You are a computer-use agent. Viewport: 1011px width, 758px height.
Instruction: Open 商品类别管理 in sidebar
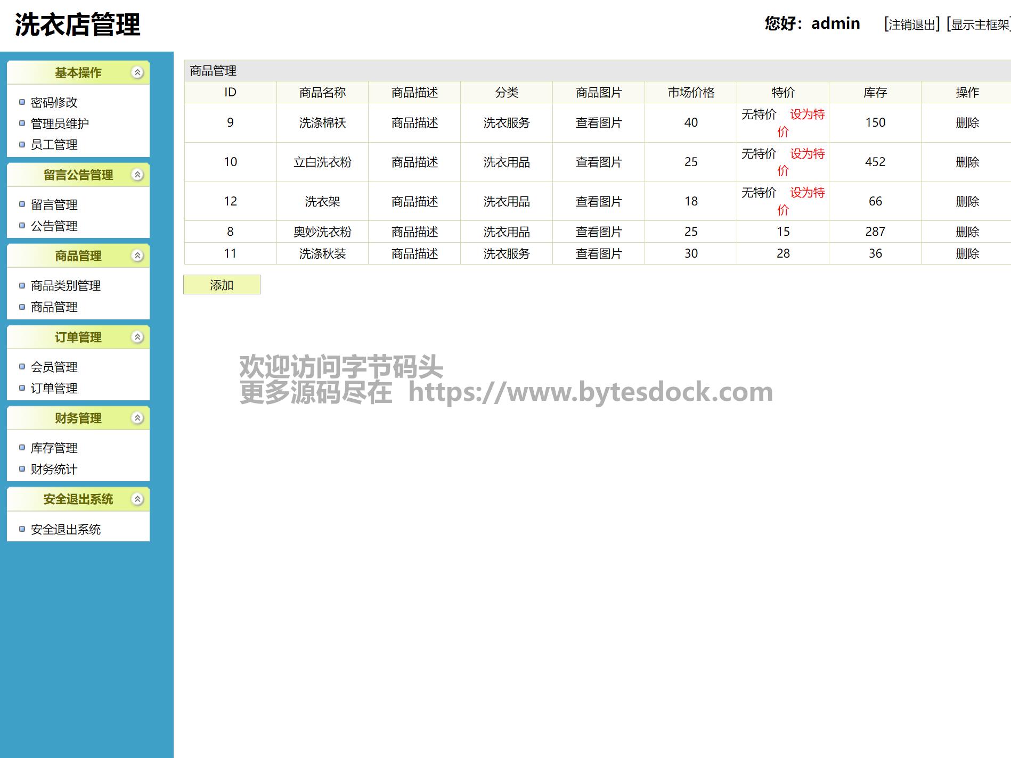coord(66,286)
